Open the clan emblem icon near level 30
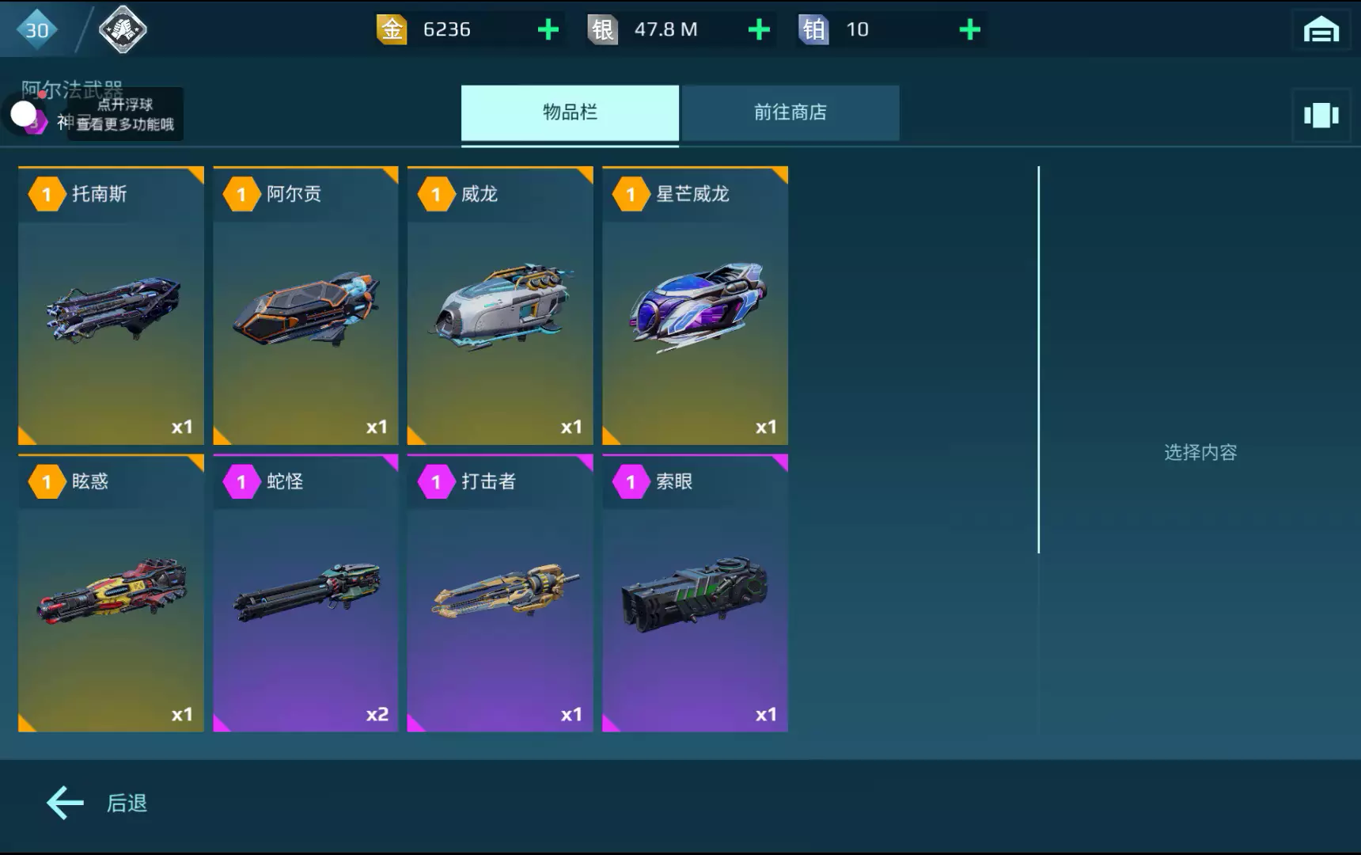Screen dimensions: 1361x855 pos(123,30)
